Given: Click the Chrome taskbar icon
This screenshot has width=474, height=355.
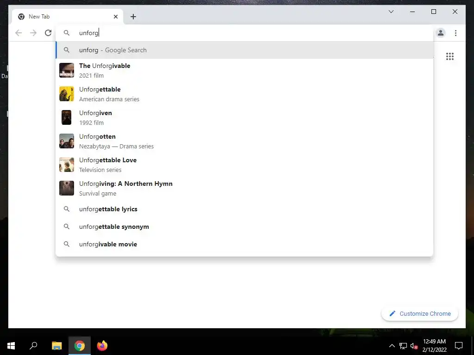Looking at the screenshot, I should click(x=80, y=346).
